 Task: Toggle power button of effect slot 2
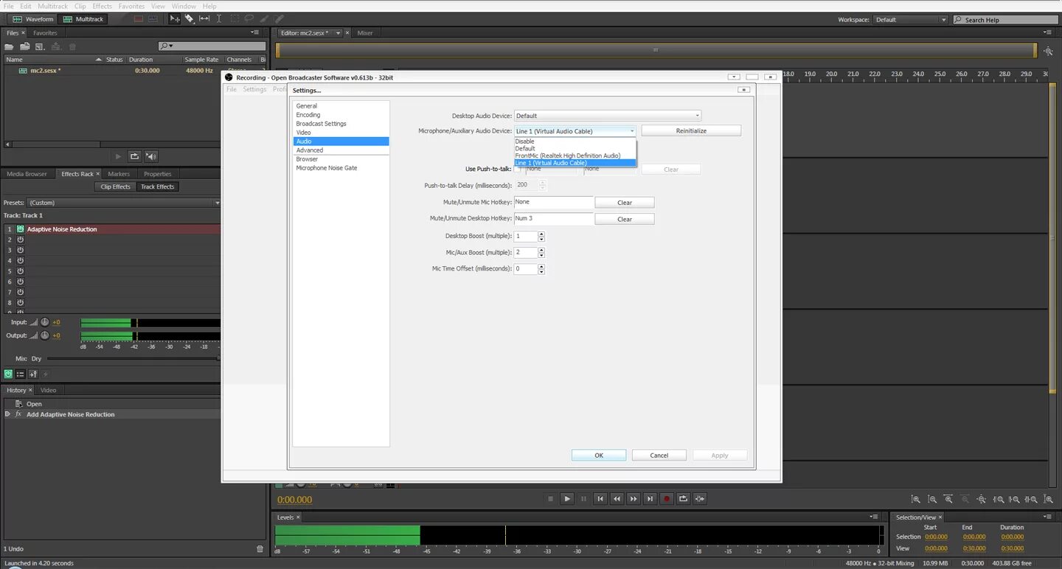coord(21,240)
